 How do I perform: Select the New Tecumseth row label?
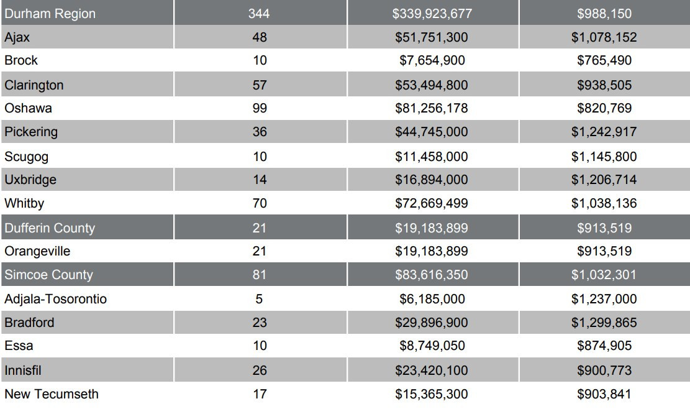[52, 393]
